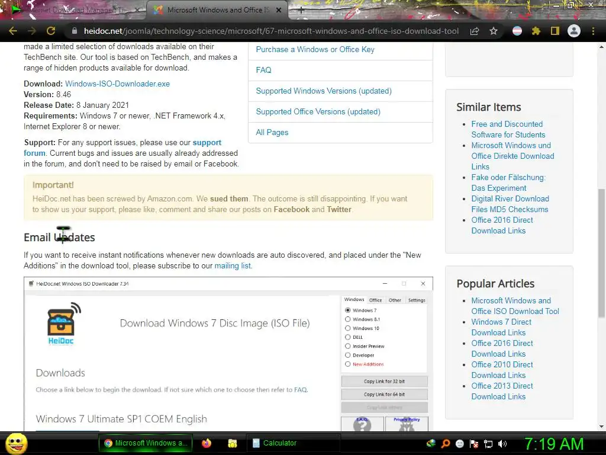Image resolution: width=606 pixels, height=455 pixels.
Task: Toggle the browser side panel icon
Action: pyautogui.click(x=555, y=31)
